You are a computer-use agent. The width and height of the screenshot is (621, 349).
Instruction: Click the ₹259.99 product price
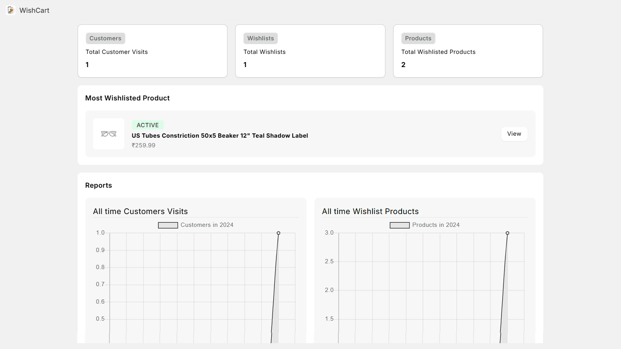(x=144, y=145)
